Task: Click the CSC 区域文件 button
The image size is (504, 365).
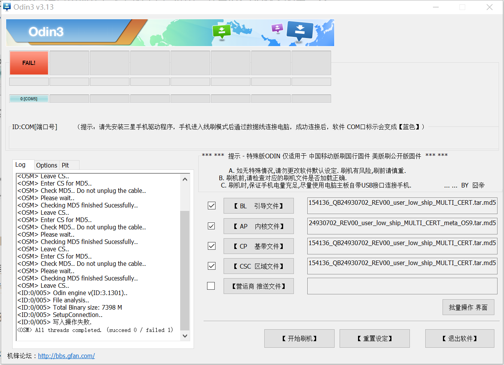Action: click(259, 266)
